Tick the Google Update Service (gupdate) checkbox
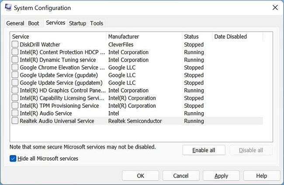Screen dimensions: 284x185 tap(15, 75)
